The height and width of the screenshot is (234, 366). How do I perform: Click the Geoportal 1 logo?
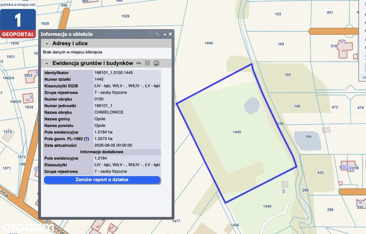(18, 23)
